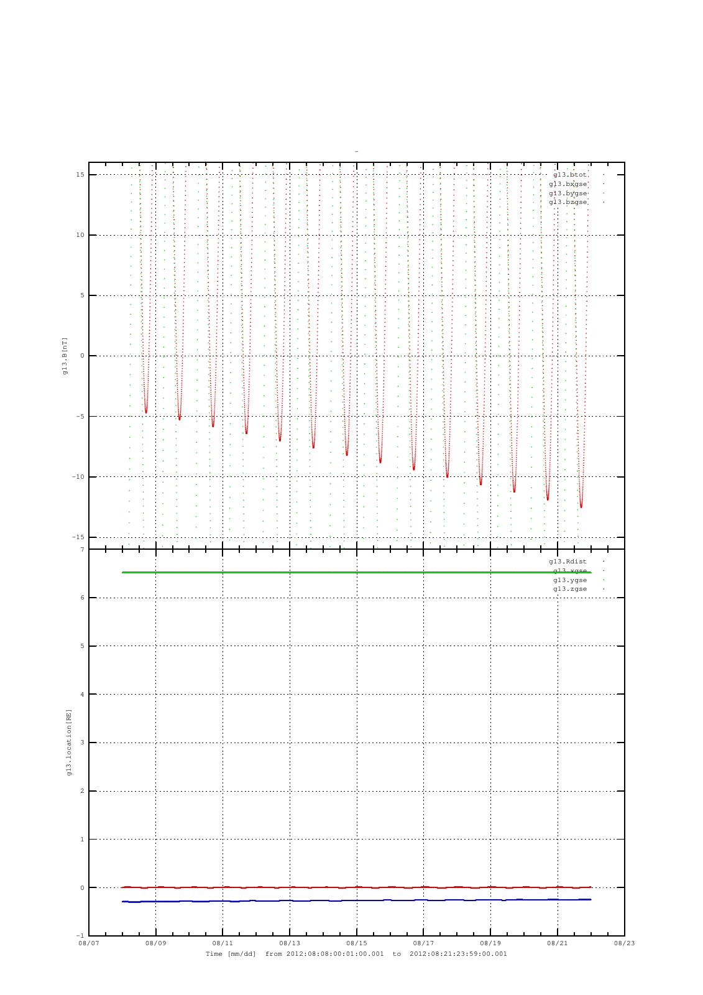The height and width of the screenshot is (995, 703).
Task: Click the 08/21 date tick label
Action: pos(557,943)
